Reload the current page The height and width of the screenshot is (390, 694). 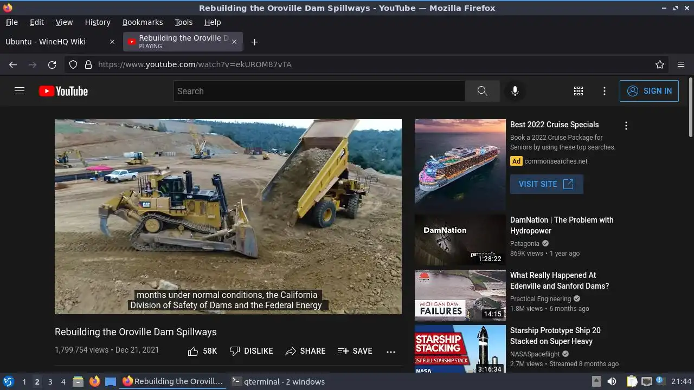(x=52, y=64)
